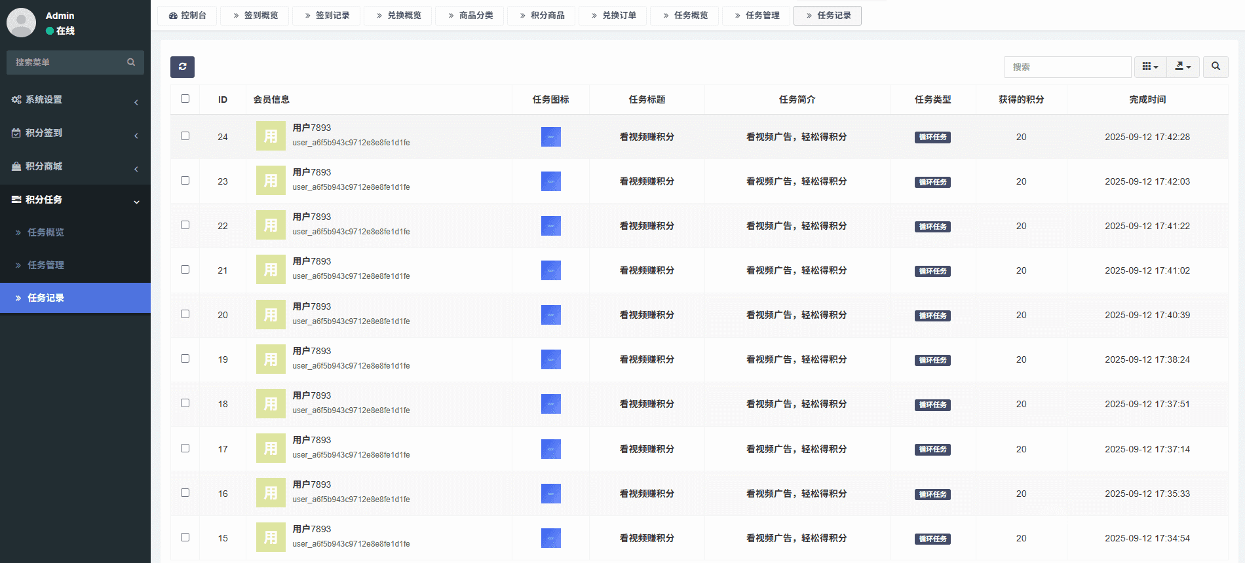Click the Admin avatar picture
Image resolution: width=1245 pixels, height=563 pixels.
[x=21, y=23]
